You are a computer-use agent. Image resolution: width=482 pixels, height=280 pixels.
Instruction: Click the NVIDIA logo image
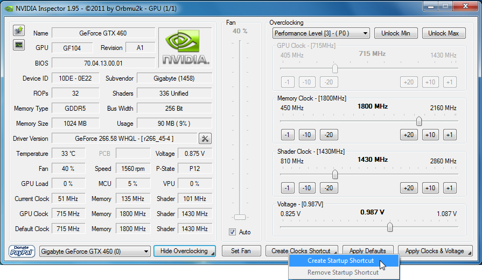[x=186, y=48]
